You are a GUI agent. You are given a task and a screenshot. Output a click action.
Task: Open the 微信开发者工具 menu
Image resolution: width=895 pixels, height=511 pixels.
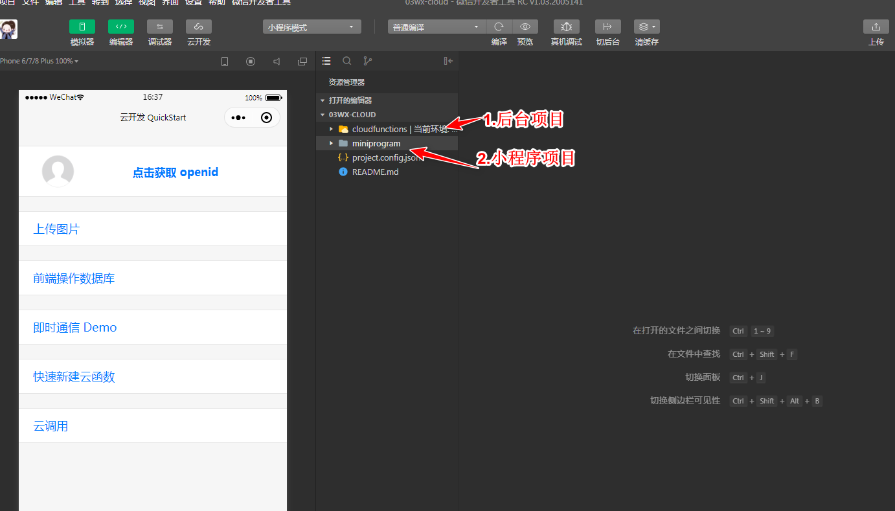click(x=261, y=3)
